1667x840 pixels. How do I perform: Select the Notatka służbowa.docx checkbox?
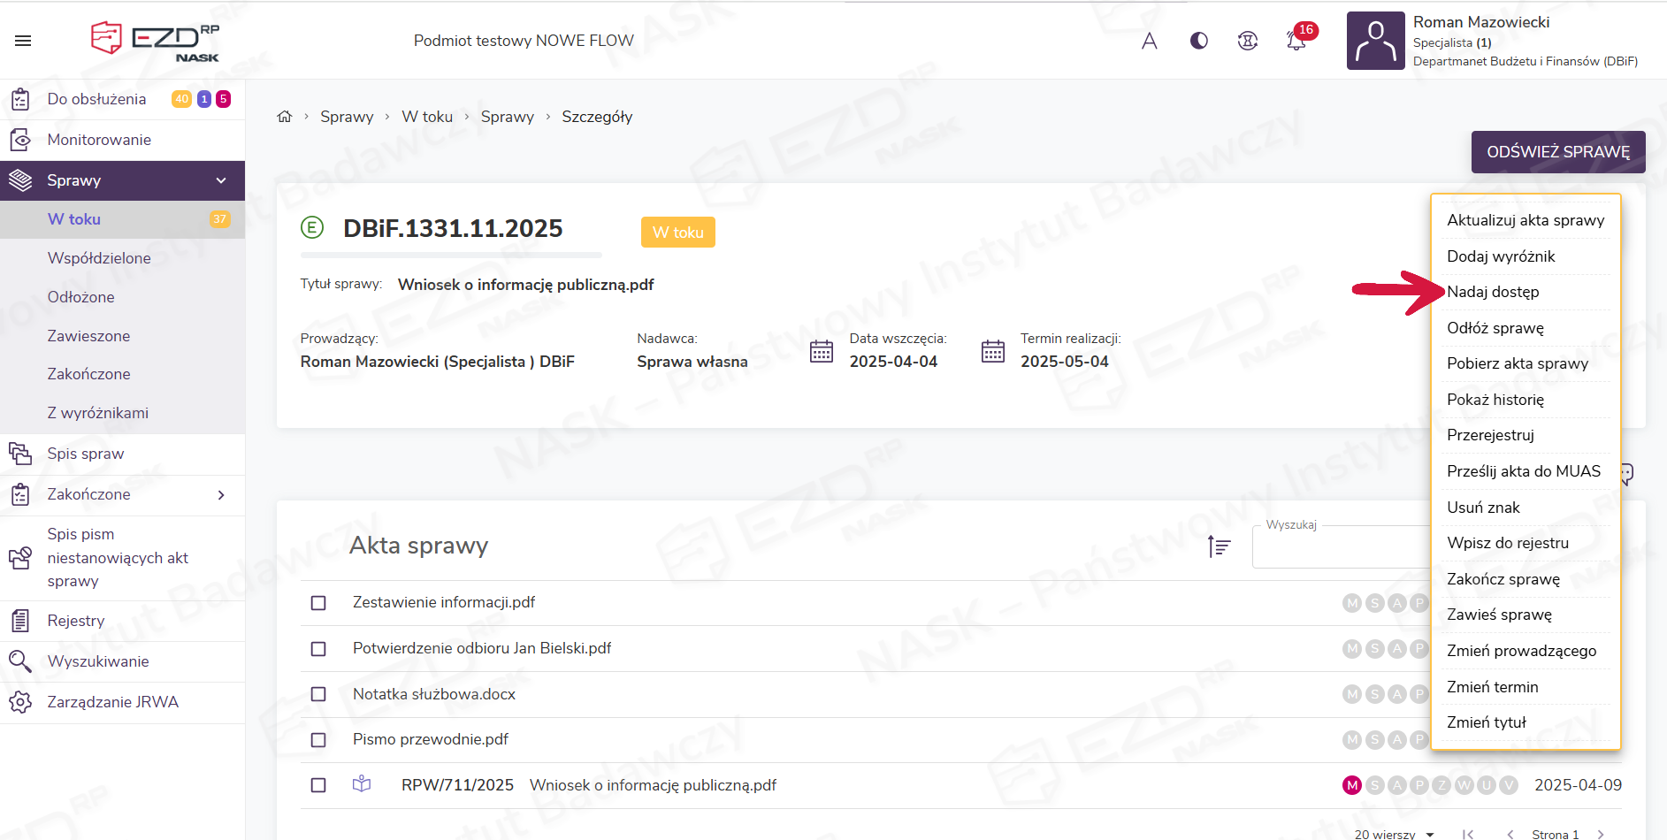pos(318,695)
